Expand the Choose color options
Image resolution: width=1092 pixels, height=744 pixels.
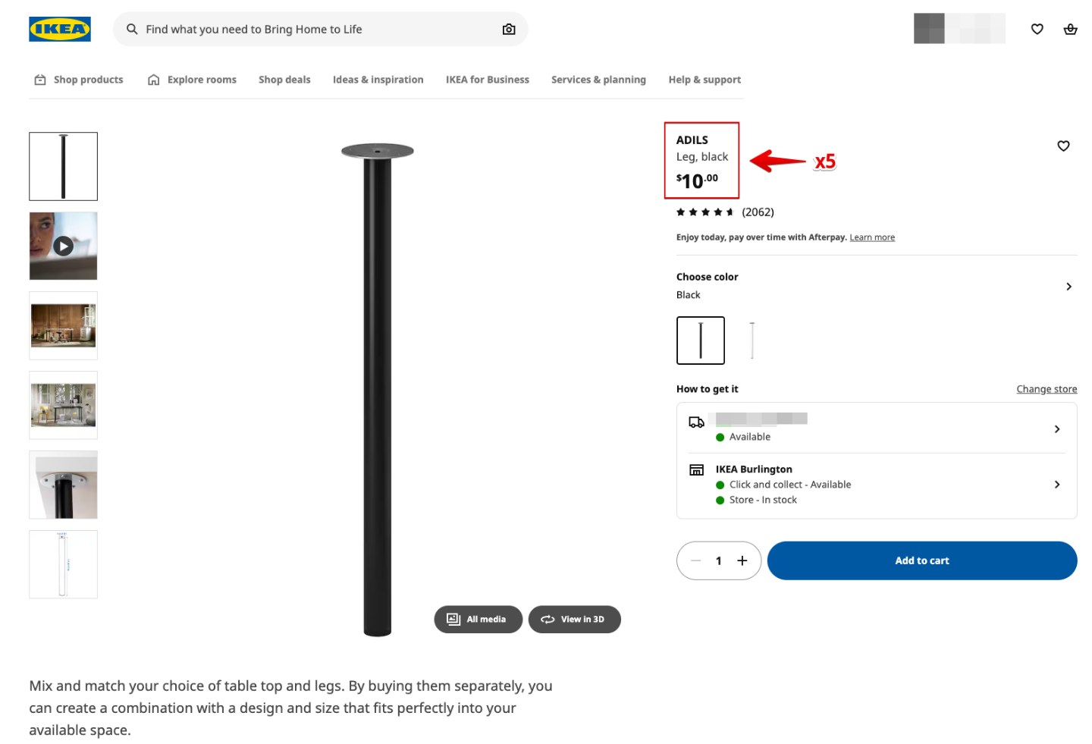click(1068, 286)
